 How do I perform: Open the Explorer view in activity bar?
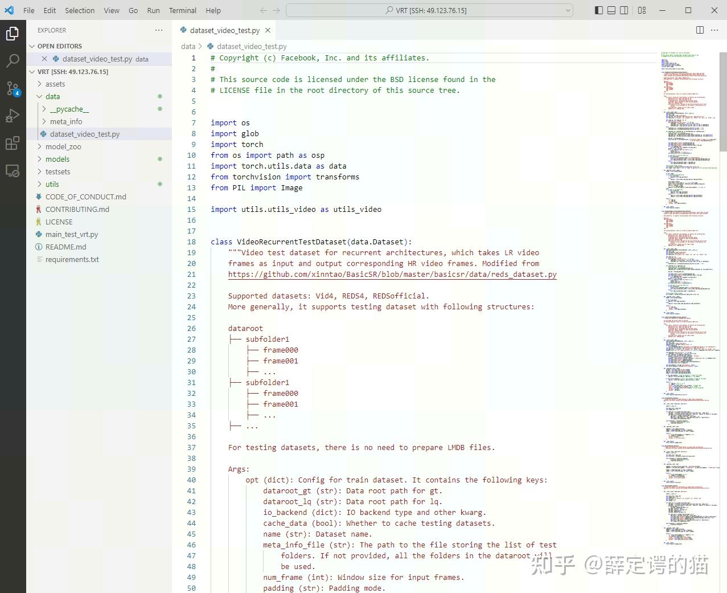pos(13,34)
